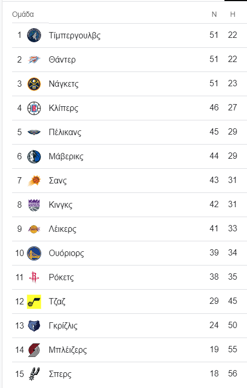Image resolution: width=247 pixels, height=388 pixels.
Task: Click the Mavericks team logo
Action: (x=34, y=156)
